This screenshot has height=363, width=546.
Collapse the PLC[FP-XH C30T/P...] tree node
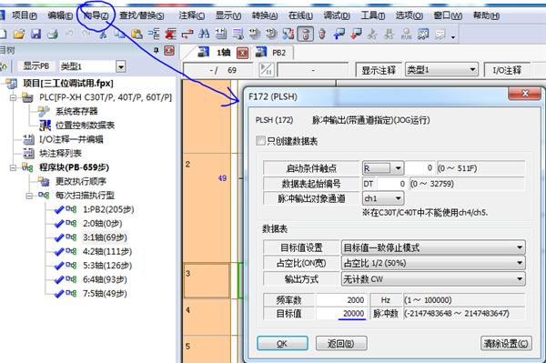click(x=14, y=97)
